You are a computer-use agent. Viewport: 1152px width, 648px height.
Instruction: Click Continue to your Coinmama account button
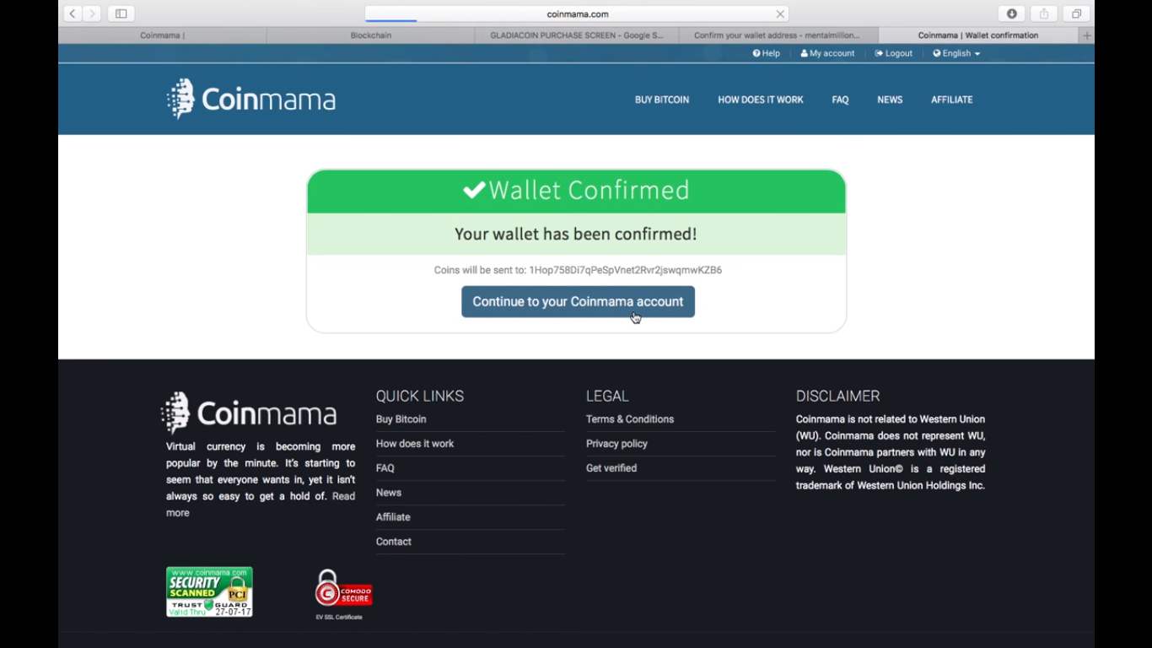click(x=578, y=302)
